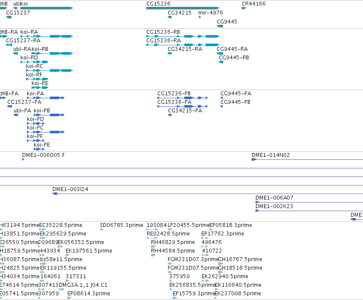Viewport: 363px width, 300px height.
Task: Click the EP05818.3prime EST label
Action: click(231, 225)
